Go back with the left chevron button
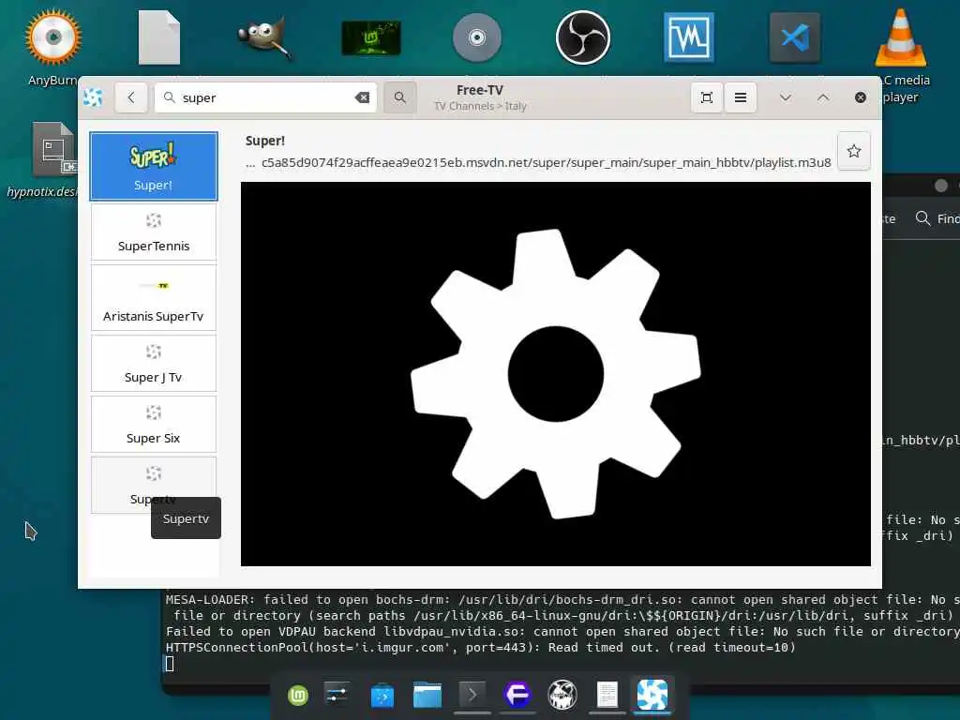960x720 pixels. pos(131,97)
